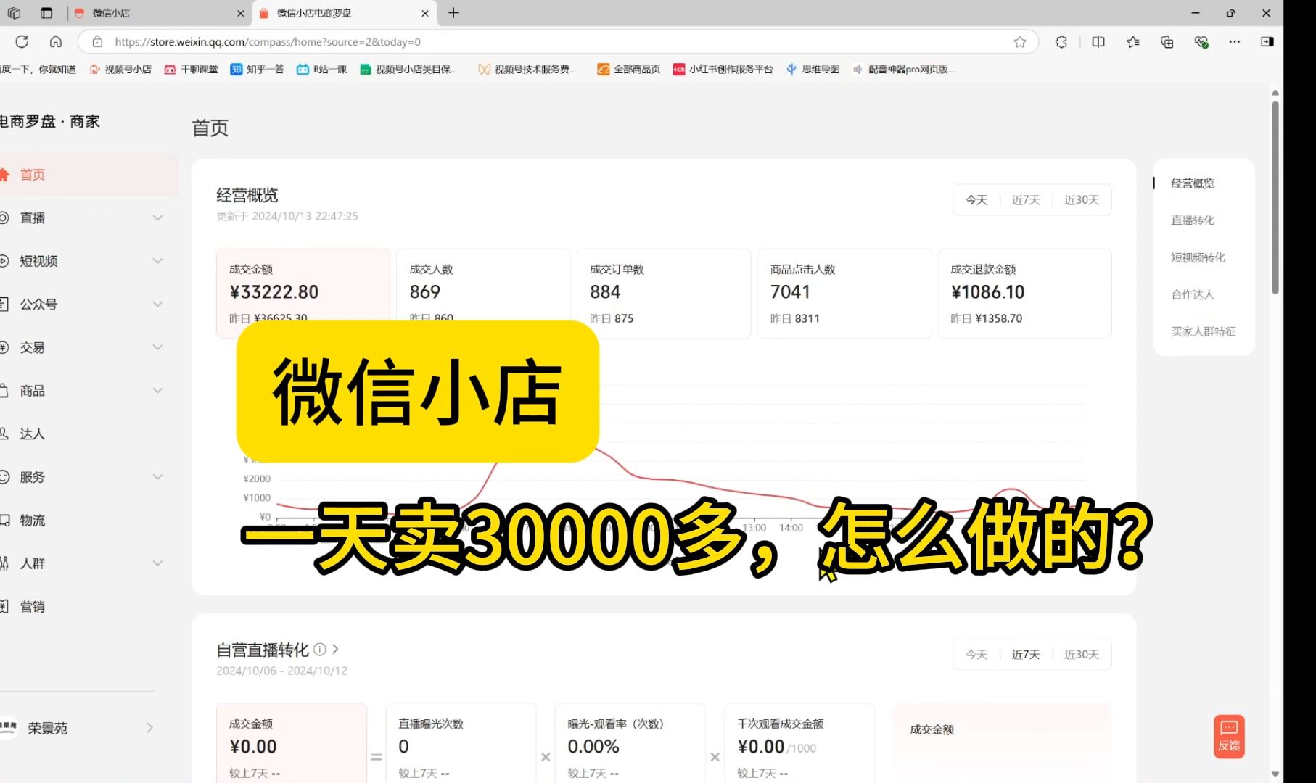The height and width of the screenshot is (783, 1316).
Task: Open the browser extensions puzzle icon
Action: tap(1061, 42)
